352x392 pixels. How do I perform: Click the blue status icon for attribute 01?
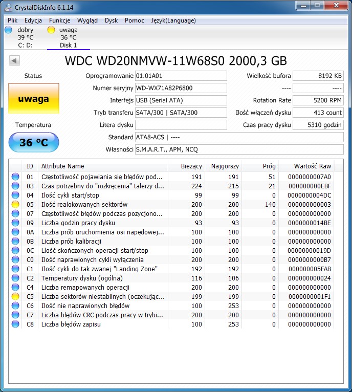coord(15,177)
